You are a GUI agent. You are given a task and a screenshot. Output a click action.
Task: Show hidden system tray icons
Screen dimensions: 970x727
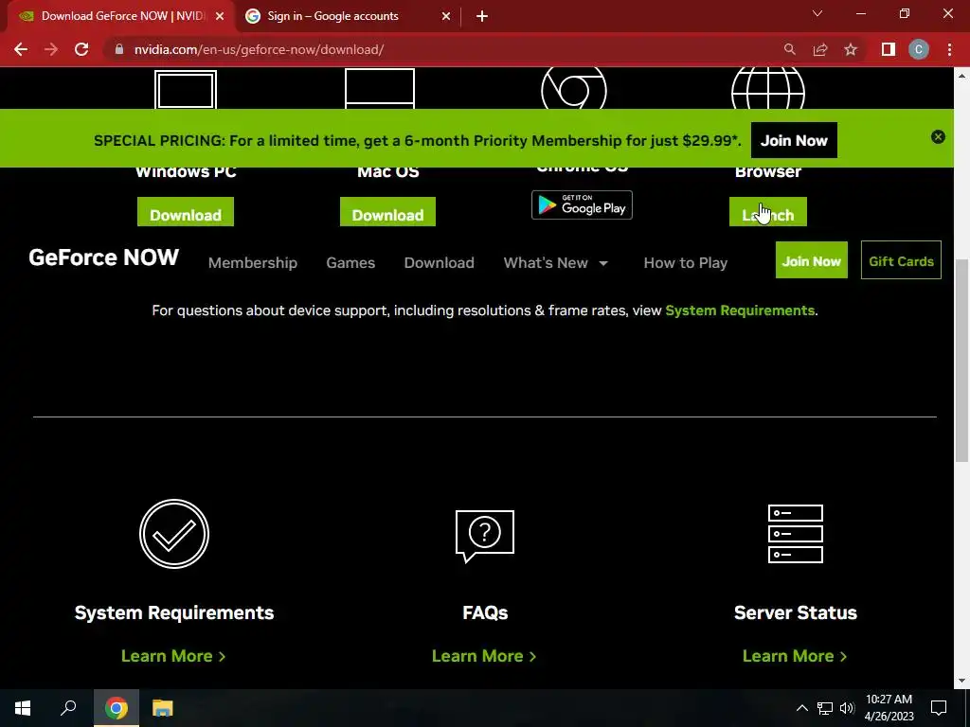tap(801, 708)
